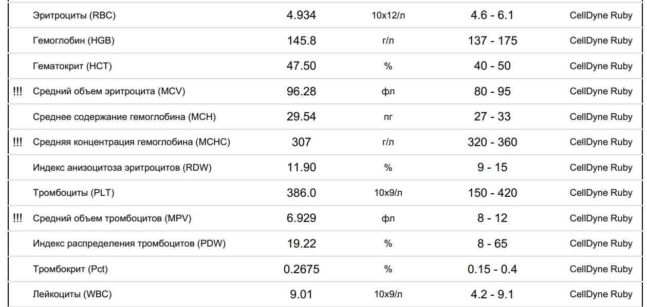Select the Тромбокрит (Pct) value 0.2675
The width and height of the screenshot is (647, 307).
pos(301,270)
